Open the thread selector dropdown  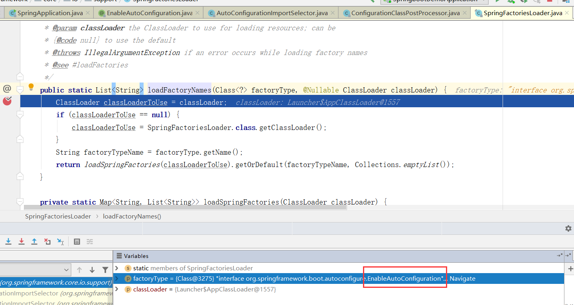click(67, 269)
